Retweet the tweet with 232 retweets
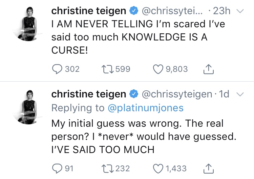Screen dimensions: 254x179 click(x=107, y=168)
